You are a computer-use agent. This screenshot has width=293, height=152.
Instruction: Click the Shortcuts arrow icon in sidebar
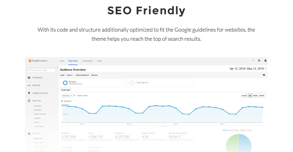(29, 85)
